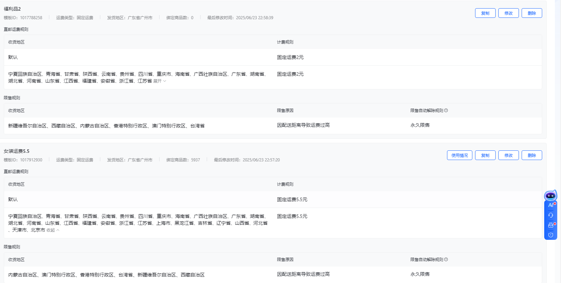561x283 pixels.
Task: Click 福利品2 restricted regions starting 新疆维吾尔自治区
Action: (106, 126)
